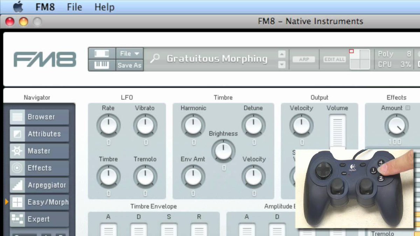Open the Arpeggiator navigator page

click(39, 185)
